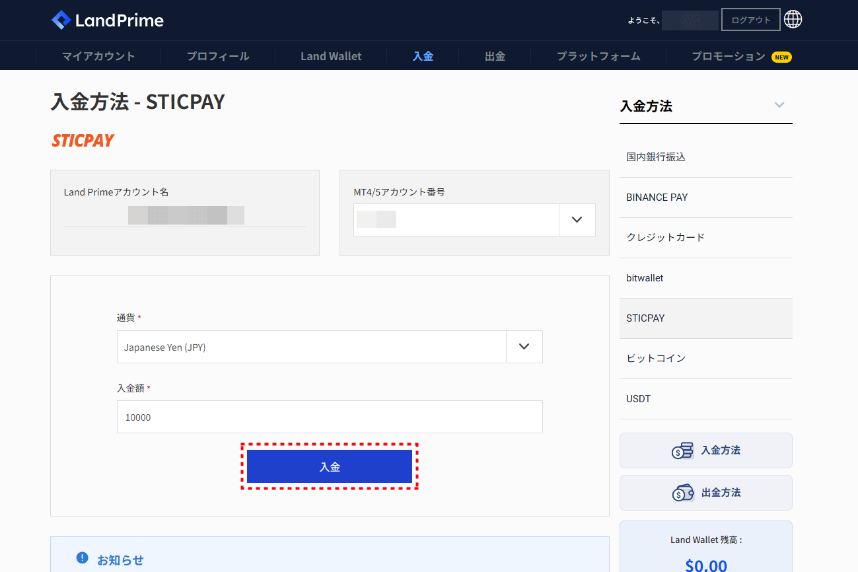
Task: Open the 通貨 currency dropdown arrow
Action: pos(524,347)
